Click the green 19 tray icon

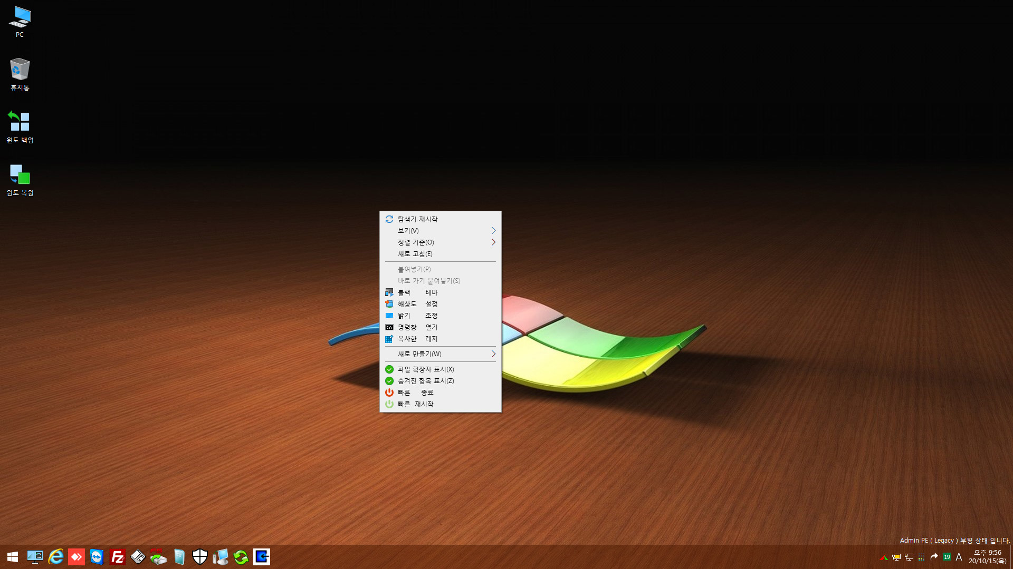(x=947, y=557)
